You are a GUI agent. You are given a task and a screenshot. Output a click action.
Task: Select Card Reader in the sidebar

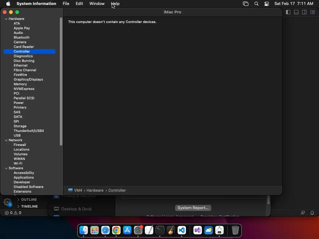[24, 47]
